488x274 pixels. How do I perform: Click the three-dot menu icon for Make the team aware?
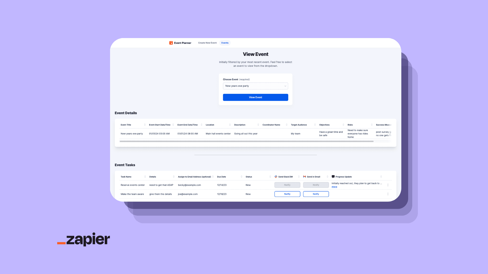click(388, 194)
